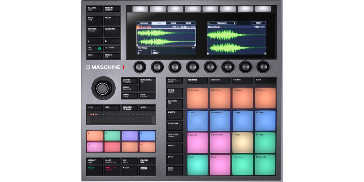Image resolution: width=364 pixels, height=182 pixels.
Task: Select group A orange pad
Action: point(95,136)
